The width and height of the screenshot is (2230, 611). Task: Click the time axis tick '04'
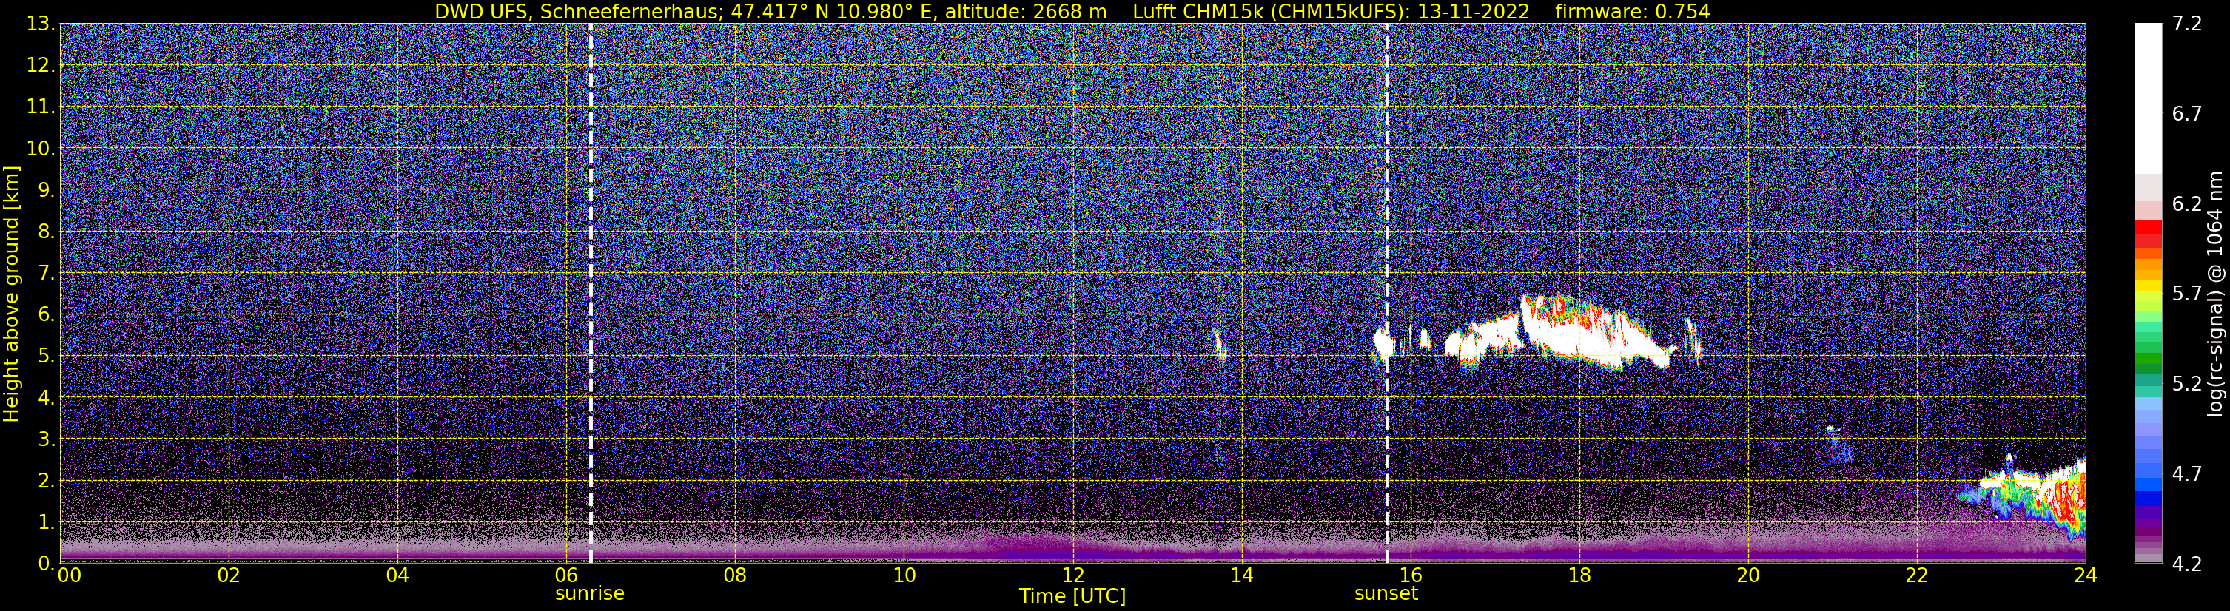[397, 576]
